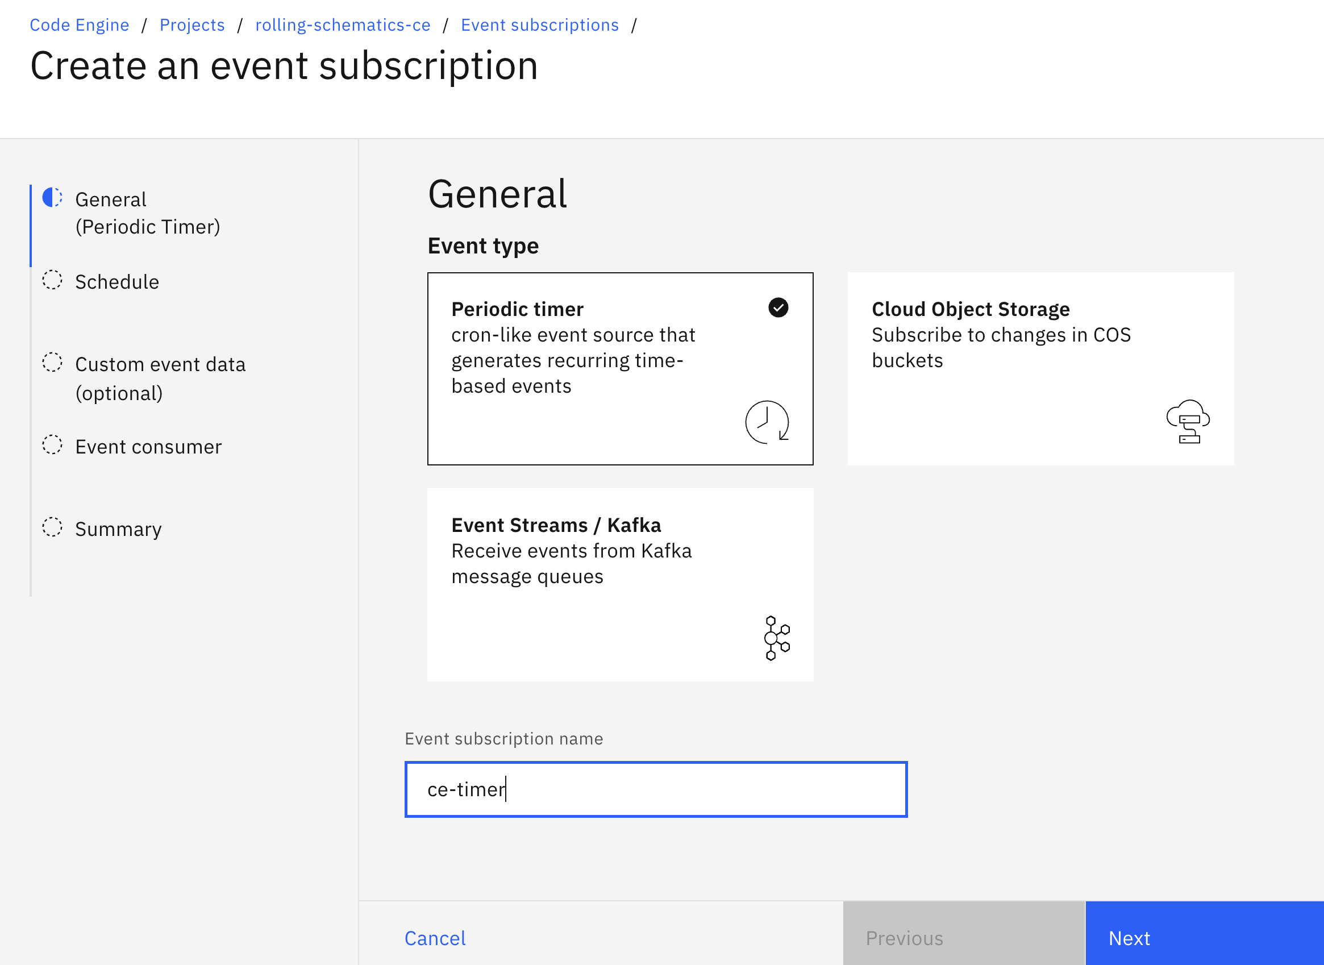Click the Schedule step circle icon
This screenshot has width=1324, height=965.
point(52,280)
